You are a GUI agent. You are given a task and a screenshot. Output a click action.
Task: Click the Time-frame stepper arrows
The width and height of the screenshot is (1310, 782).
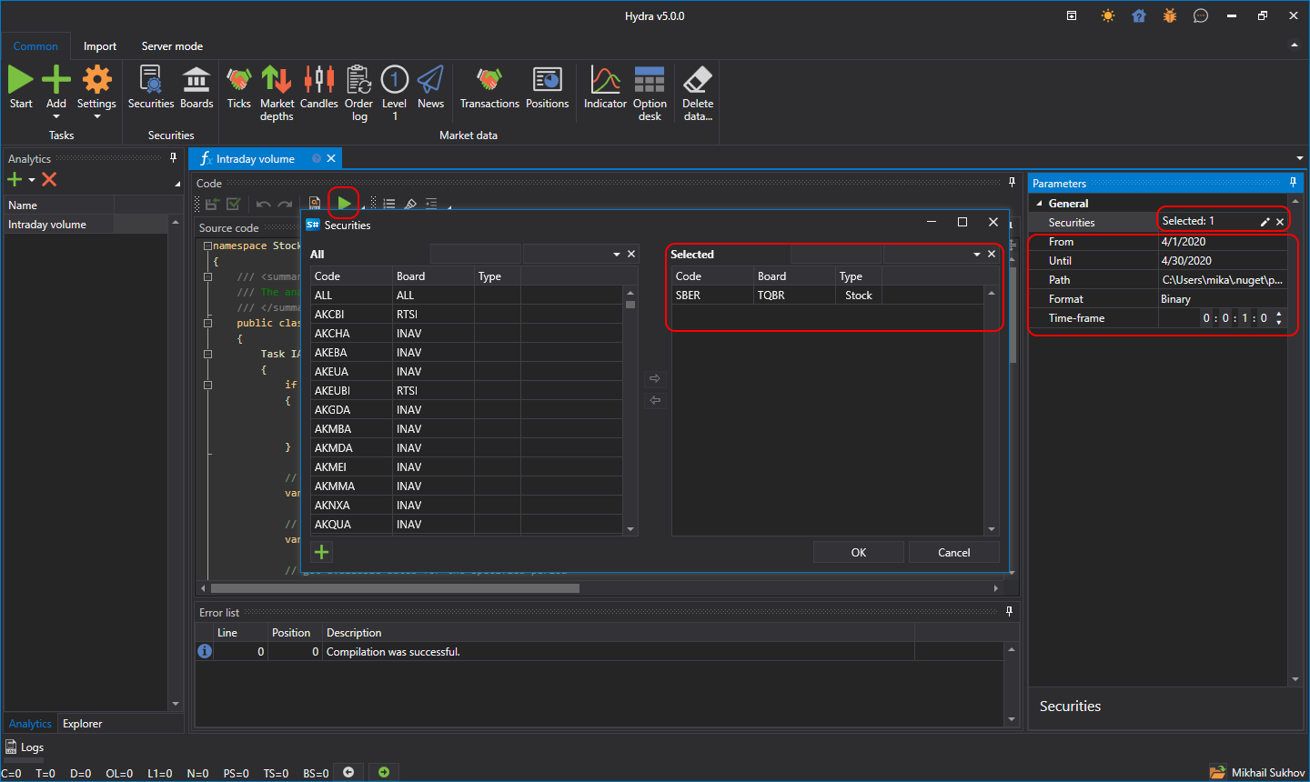(1279, 318)
